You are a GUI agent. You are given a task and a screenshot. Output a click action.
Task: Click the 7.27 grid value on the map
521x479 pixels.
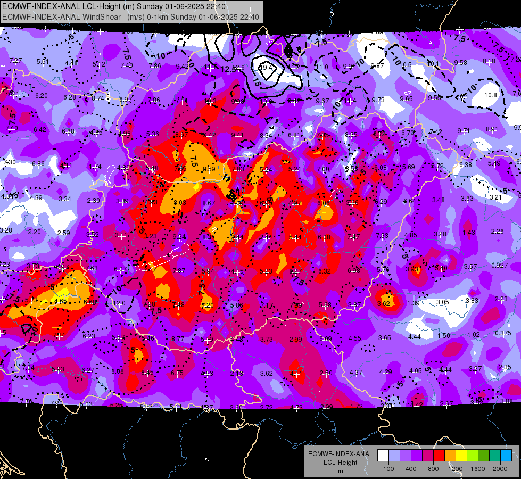pos(15,61)
